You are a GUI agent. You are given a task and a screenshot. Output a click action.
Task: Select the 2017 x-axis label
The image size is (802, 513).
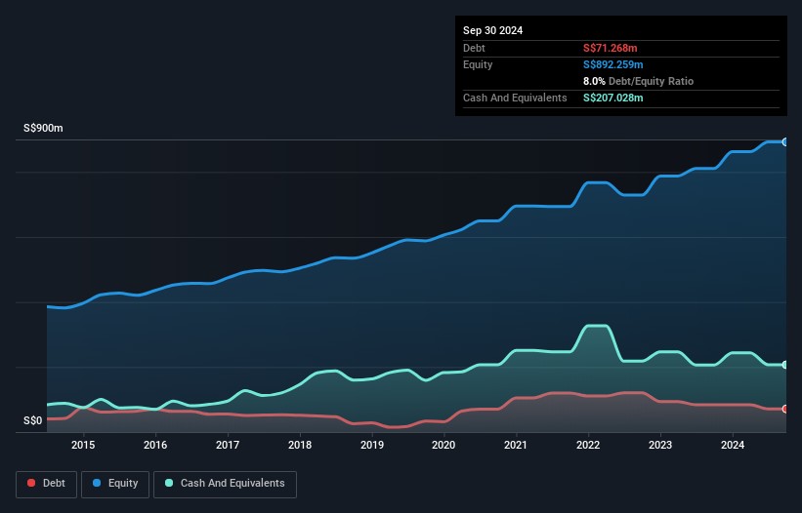(x=228, y=446)
